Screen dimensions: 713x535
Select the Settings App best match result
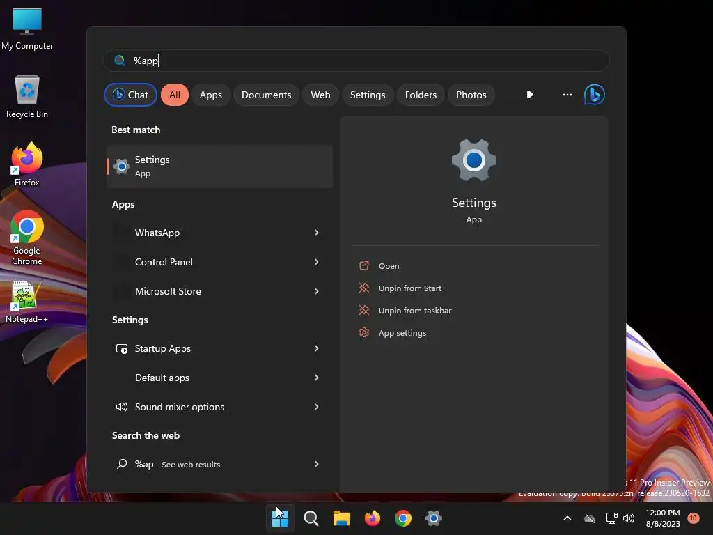click(x=219, y=166)
